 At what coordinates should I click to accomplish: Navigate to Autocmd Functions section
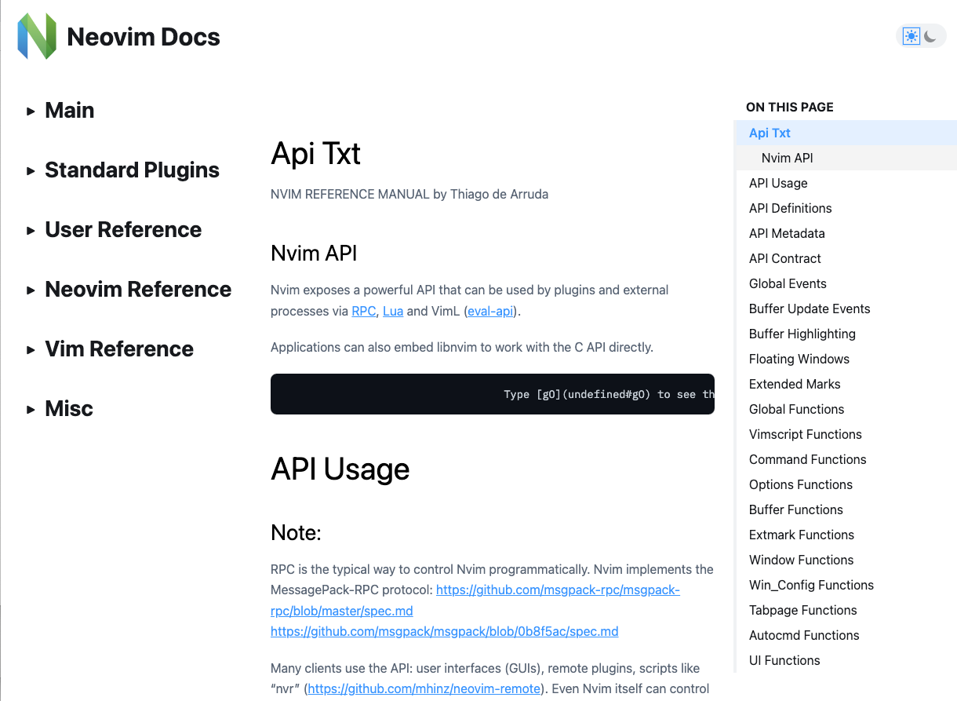coord(804,635)
